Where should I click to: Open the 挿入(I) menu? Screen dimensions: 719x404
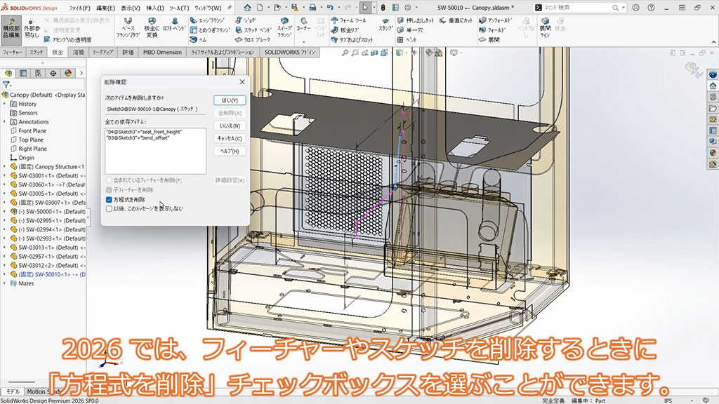[x=154, y=8]
